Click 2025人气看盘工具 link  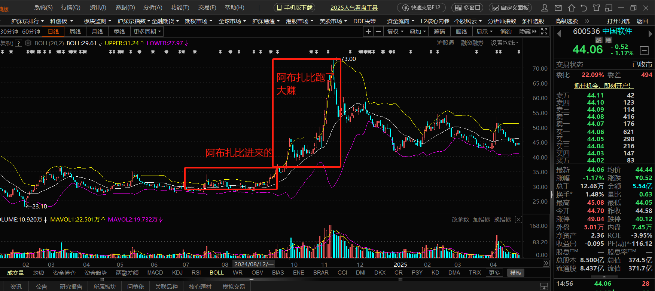[354, 7]
